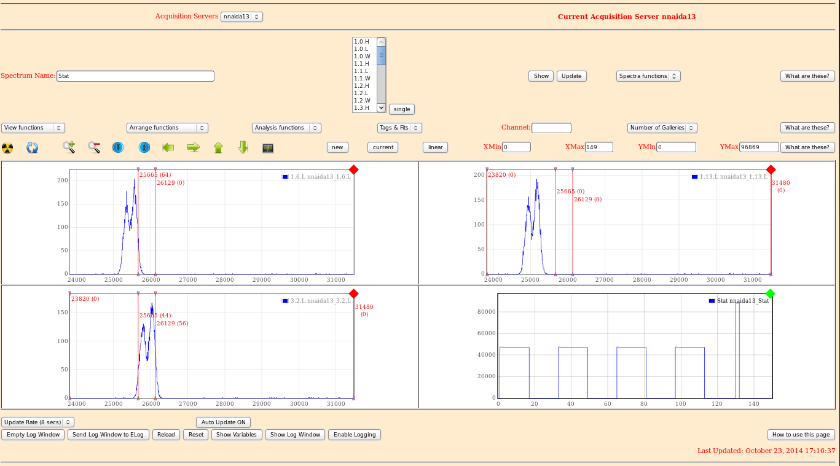The height and width of the screenshot is (466, 840).
Task: Click the blue double down arrow icon
Action: tap(119, 148)
